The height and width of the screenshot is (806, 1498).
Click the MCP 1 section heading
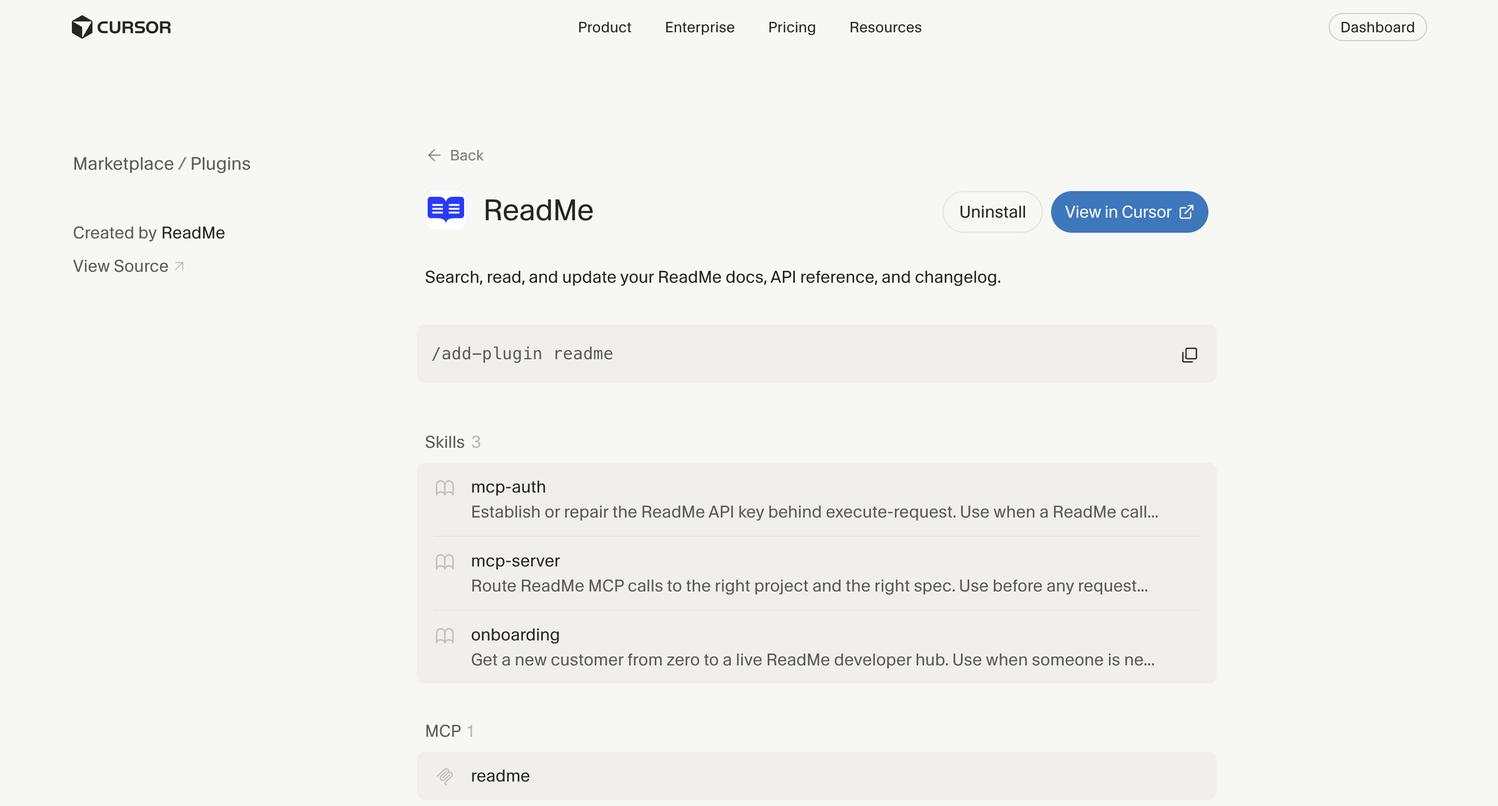point(449,731)
